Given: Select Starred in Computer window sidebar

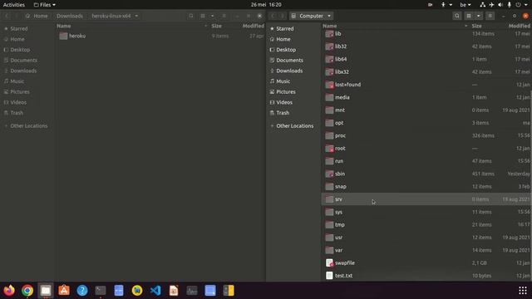Looking at the screenshot, I should coord(293,29).
